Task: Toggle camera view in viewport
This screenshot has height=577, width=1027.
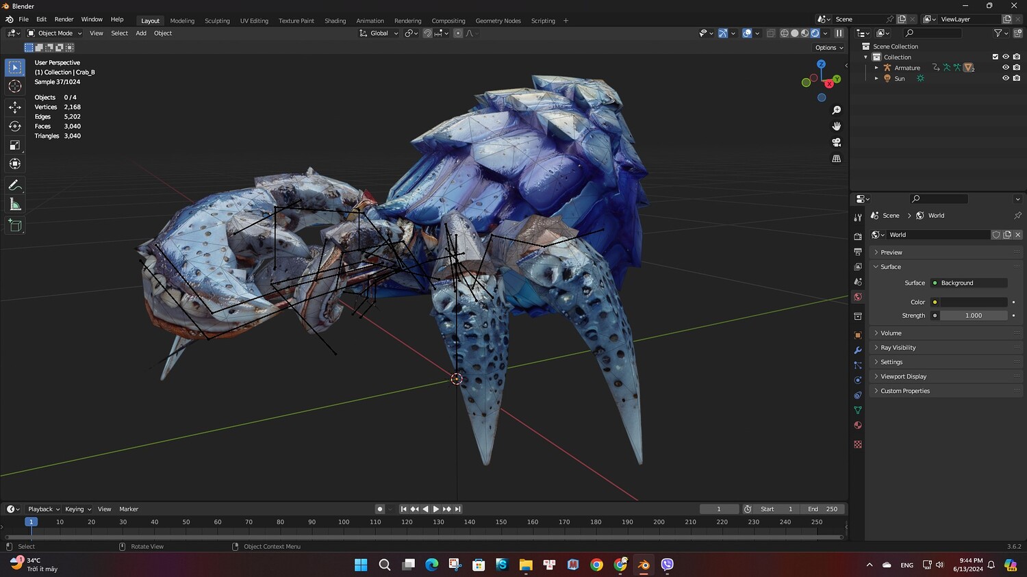Action: point(836,142)
